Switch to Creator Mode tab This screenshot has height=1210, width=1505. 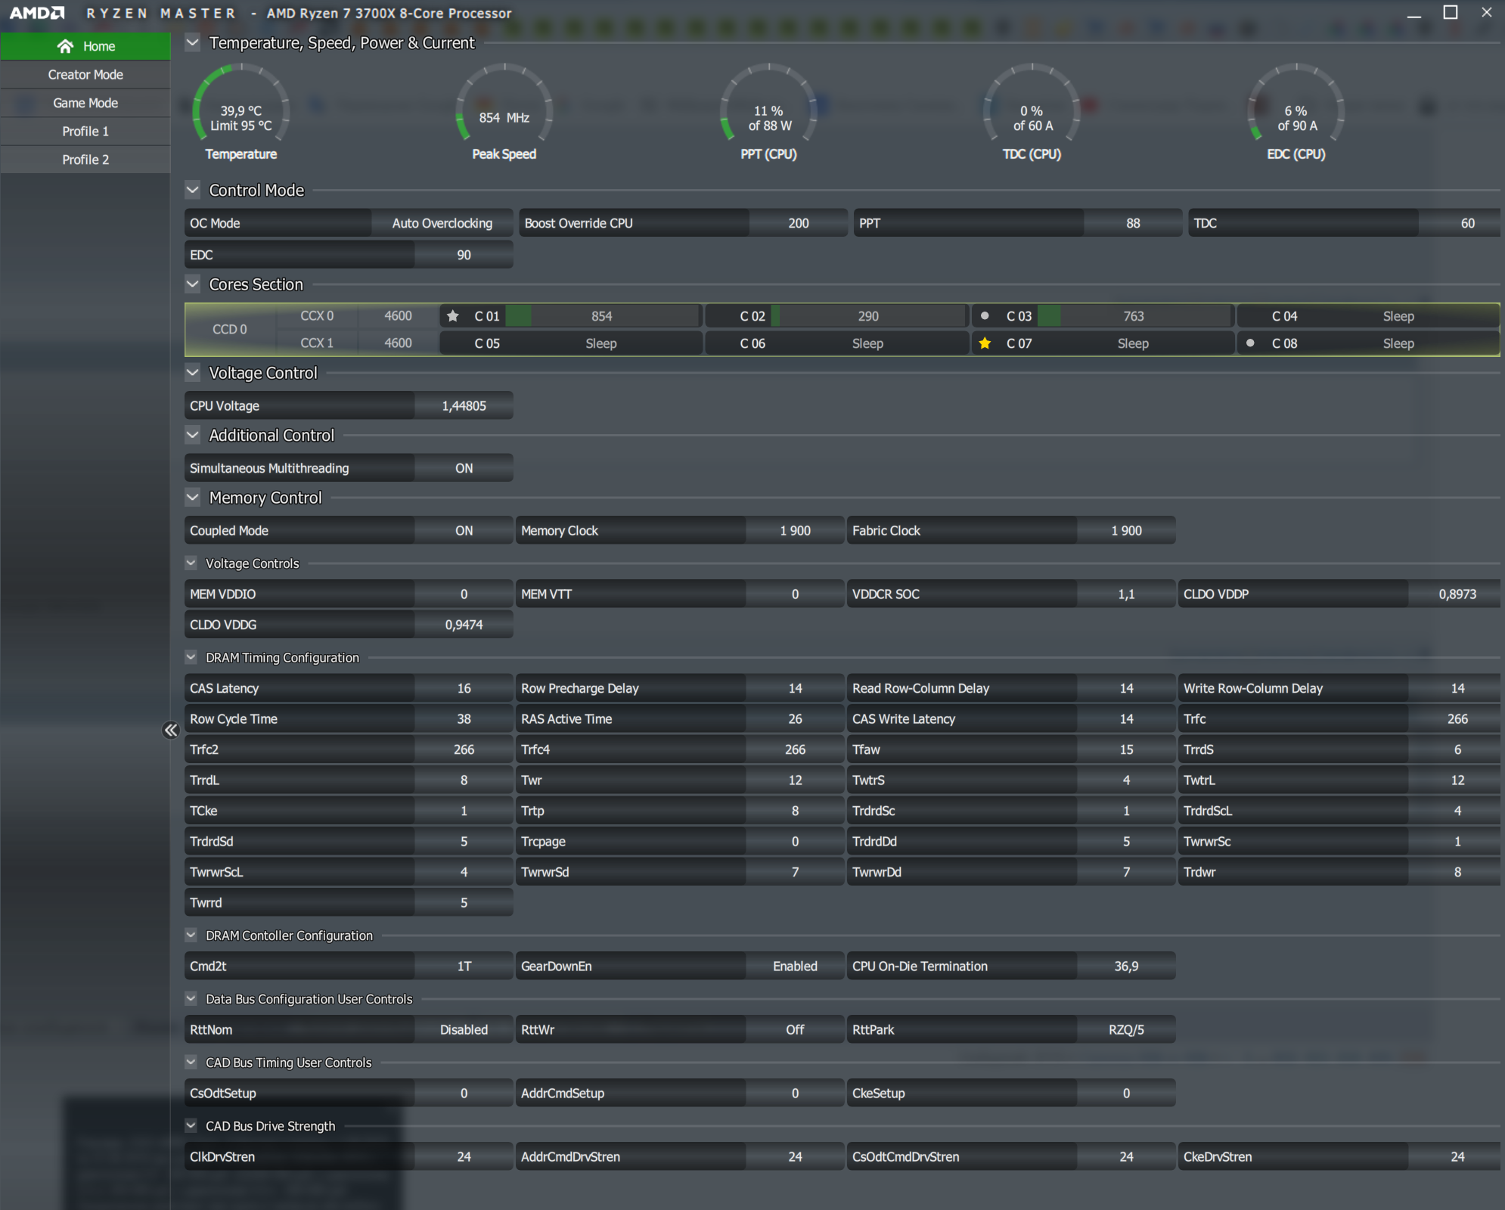tap(85, 75)
